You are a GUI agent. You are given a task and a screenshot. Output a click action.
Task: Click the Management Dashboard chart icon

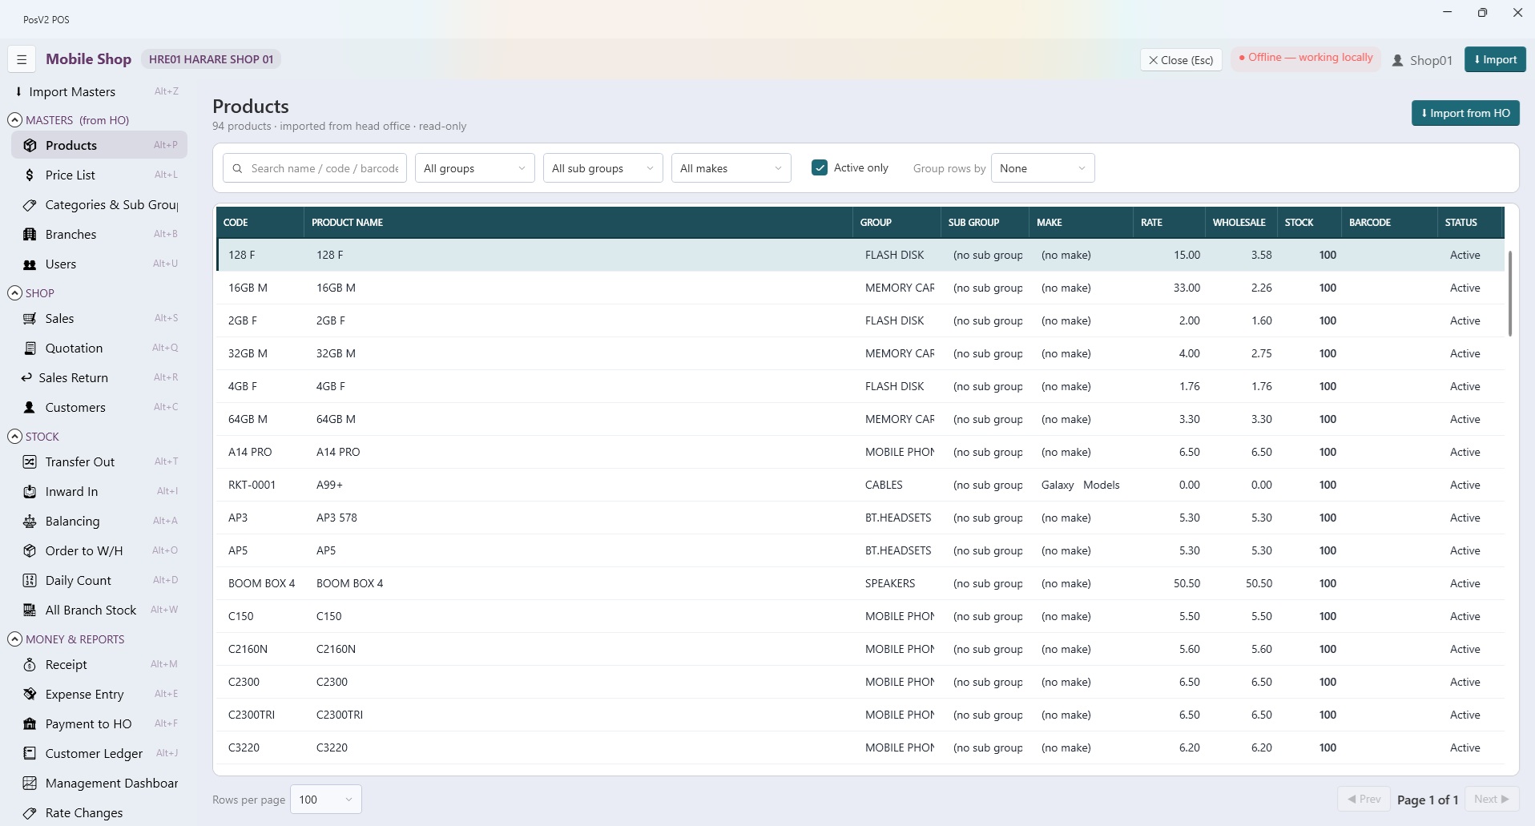(x=30, y=783)
